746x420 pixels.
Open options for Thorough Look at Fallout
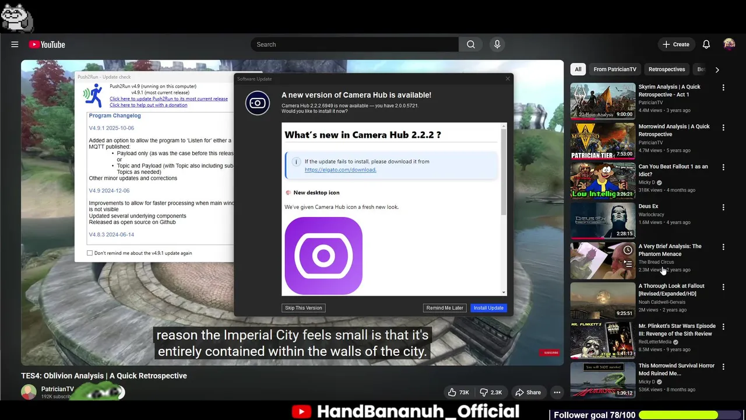click(x=723, y=287)
